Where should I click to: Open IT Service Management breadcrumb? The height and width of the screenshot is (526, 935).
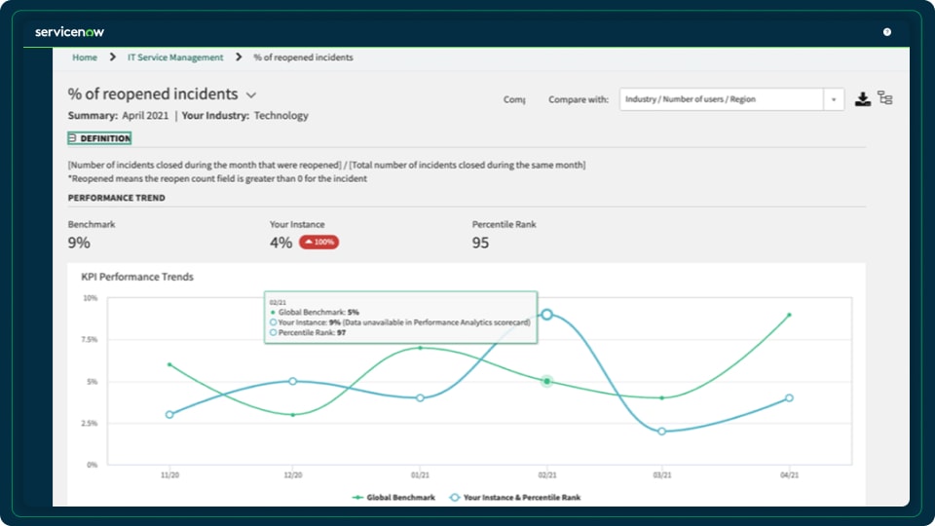pyautogui.click(x=175, y=57)
